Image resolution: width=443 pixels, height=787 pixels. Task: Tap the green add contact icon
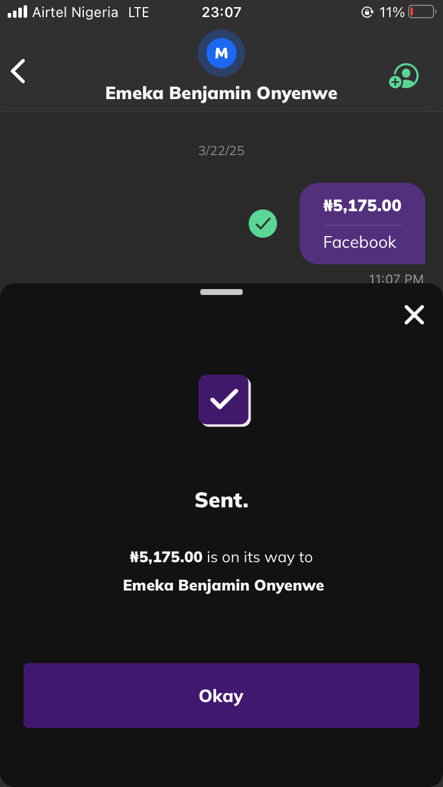click(404, 76)
